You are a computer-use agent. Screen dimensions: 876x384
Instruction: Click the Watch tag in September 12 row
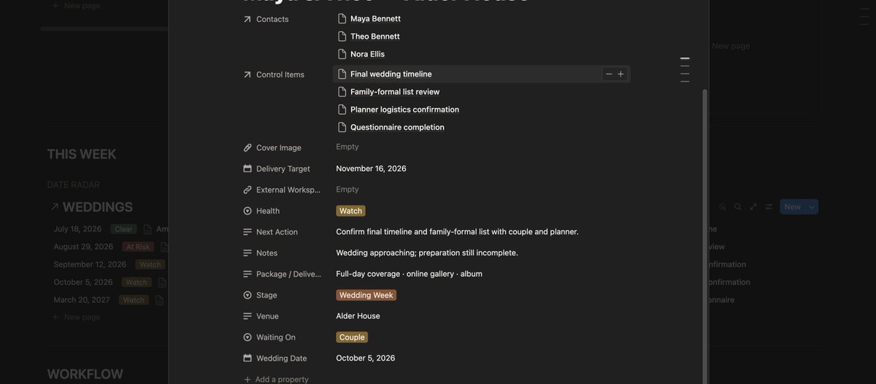pyautogui.click(x=150, y=264)
